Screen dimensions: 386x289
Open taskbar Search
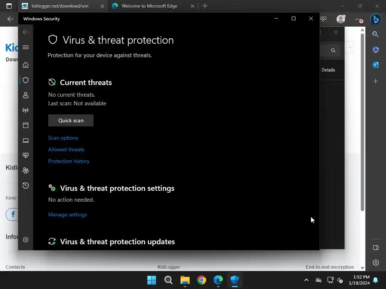[168, 280]
